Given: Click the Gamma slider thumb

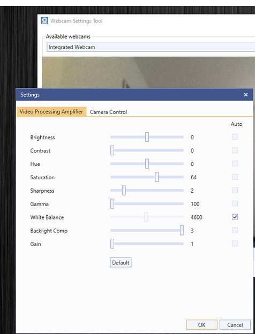Looking at the screenshot, I should pyautogui.click(x=112, y=203).
